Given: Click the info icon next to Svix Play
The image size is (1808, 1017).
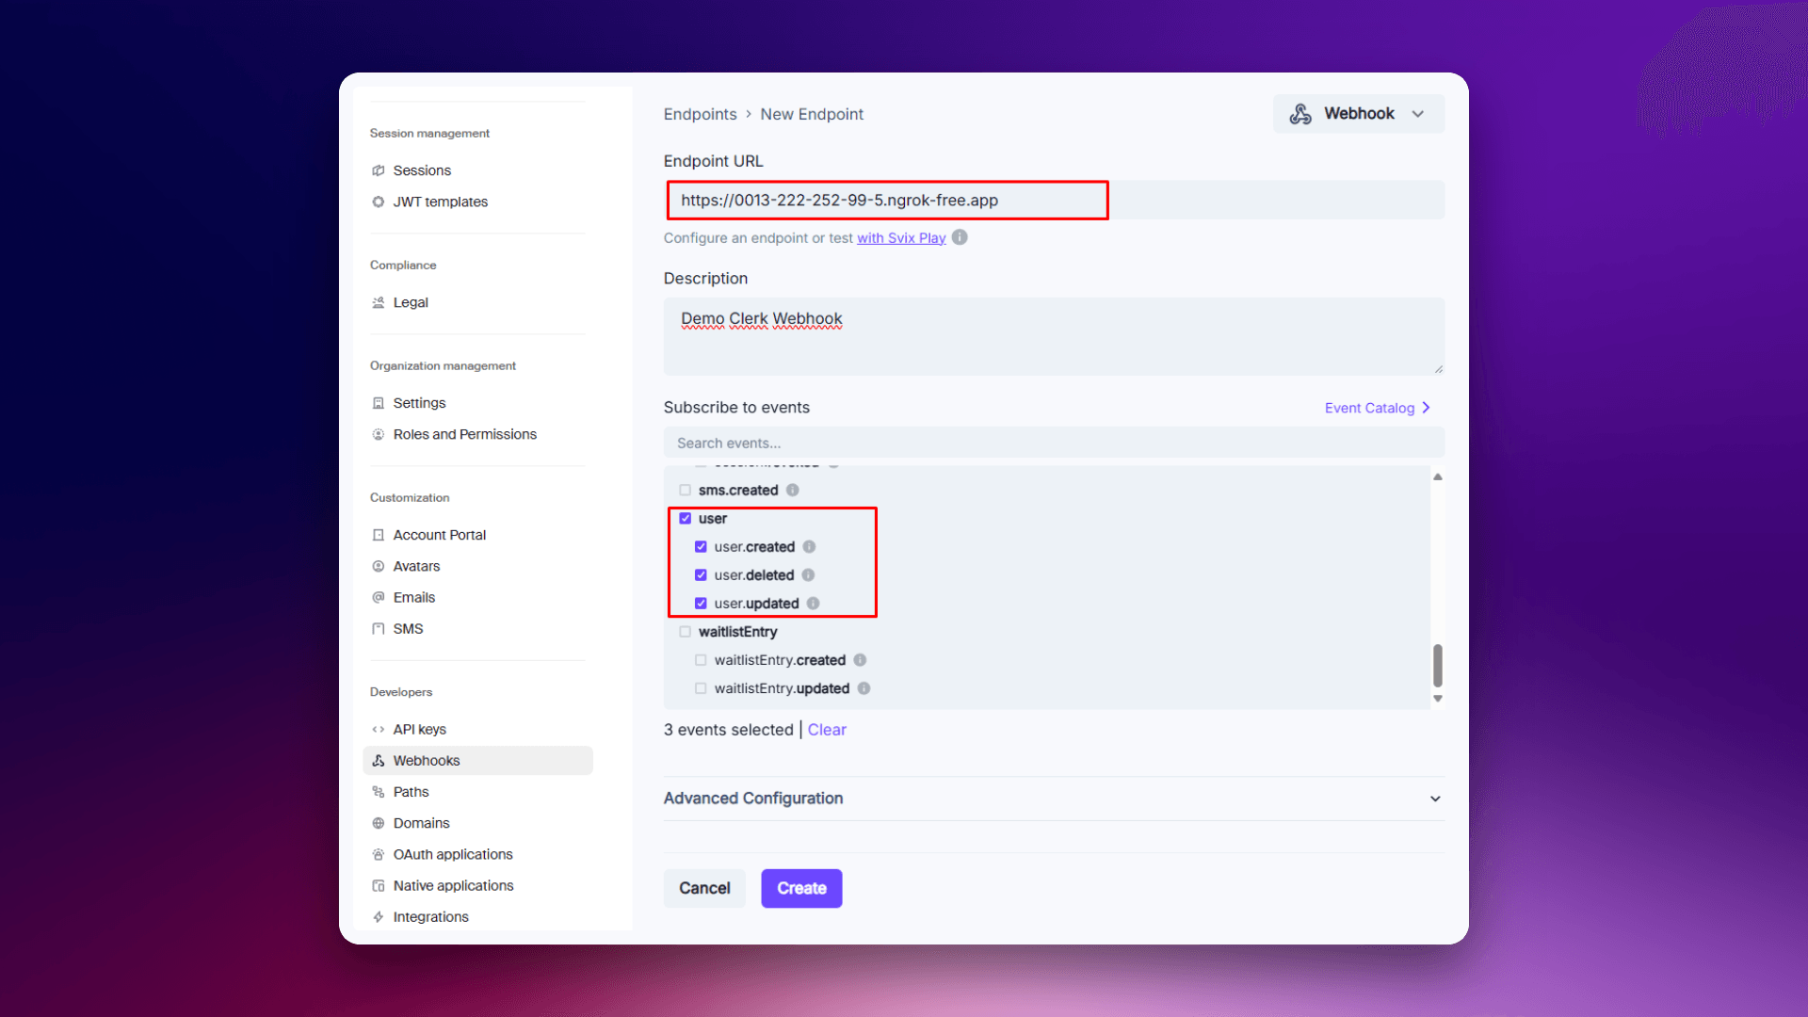Looking at the screenshot, I should coord(960,237).
